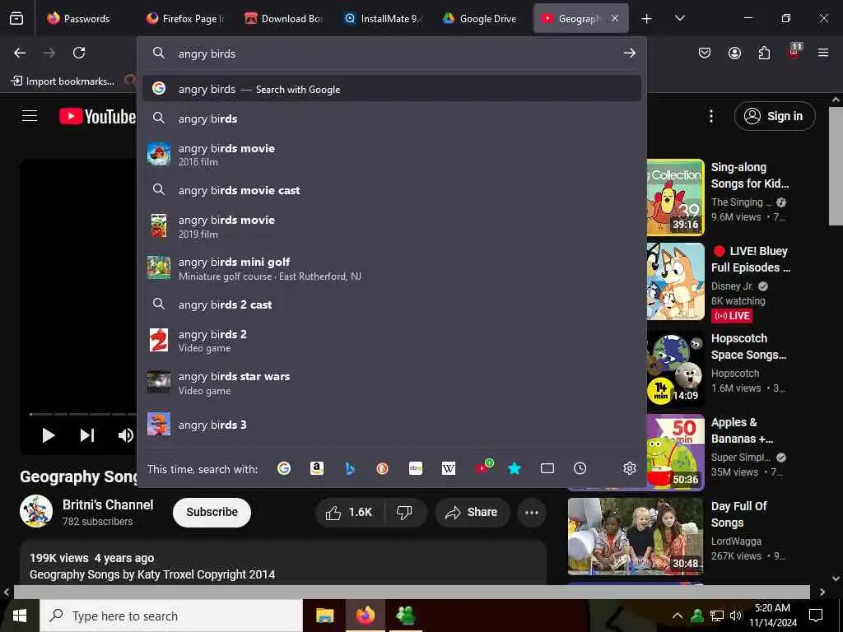
Task: Open search settings gear icon
Action: click(x=630, y=468)
